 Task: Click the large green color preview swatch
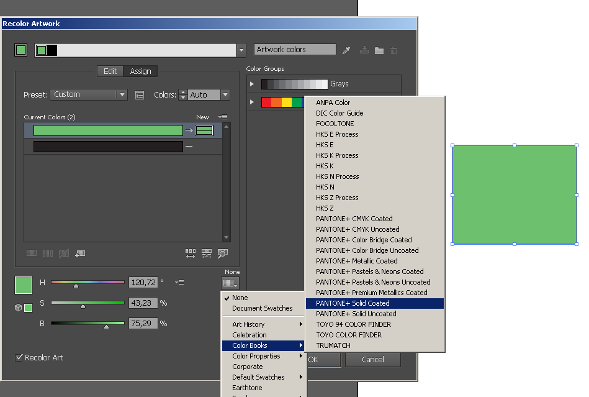pyautogui.click(x=24, y=285)
